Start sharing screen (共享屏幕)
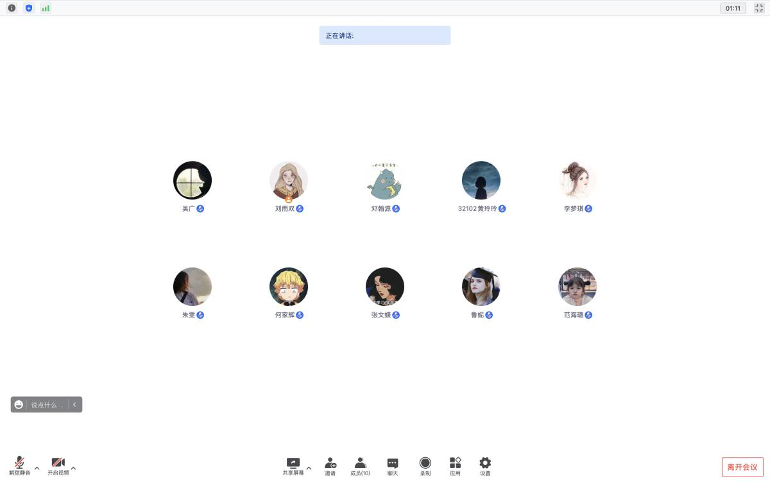The height and width of the screenshot is (481, 770). click(293, 466)
